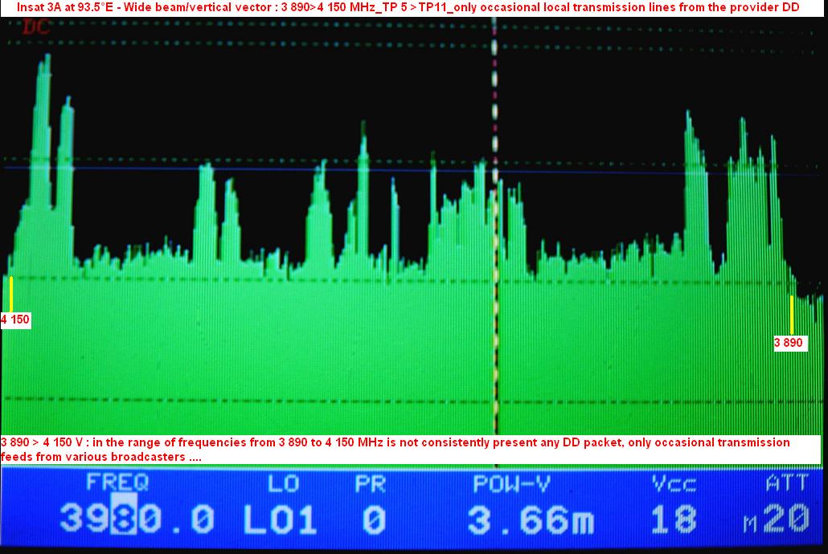This screenshot has width=828, height=554.
Task: Click the PR label in the status bar
Action: pyautogui.click(x=371, y=483)
